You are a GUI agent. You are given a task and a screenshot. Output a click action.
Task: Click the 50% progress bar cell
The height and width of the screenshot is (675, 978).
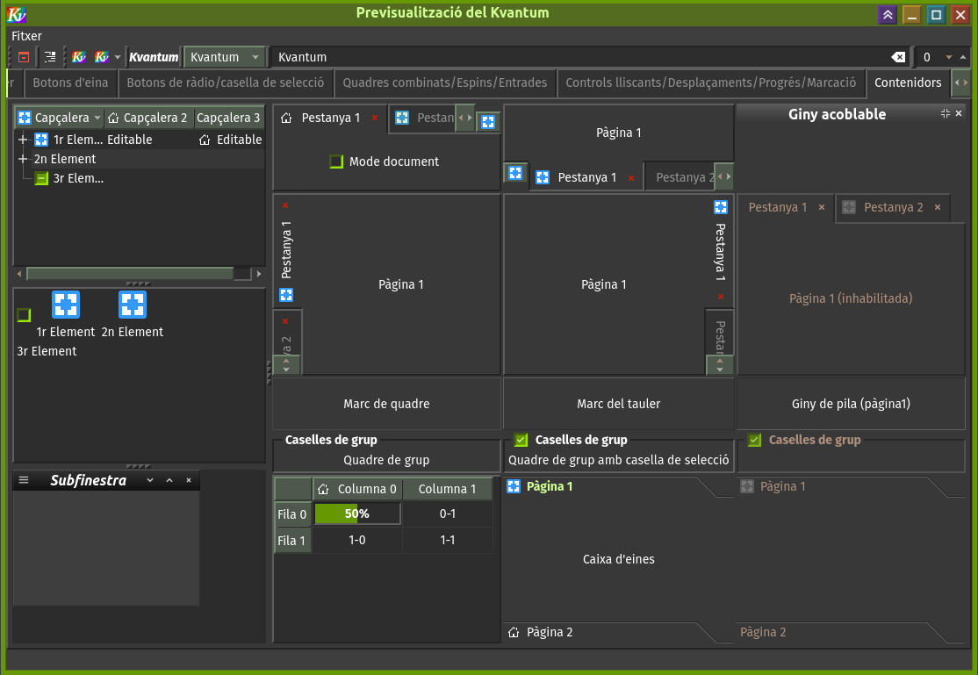click(356, 513)
